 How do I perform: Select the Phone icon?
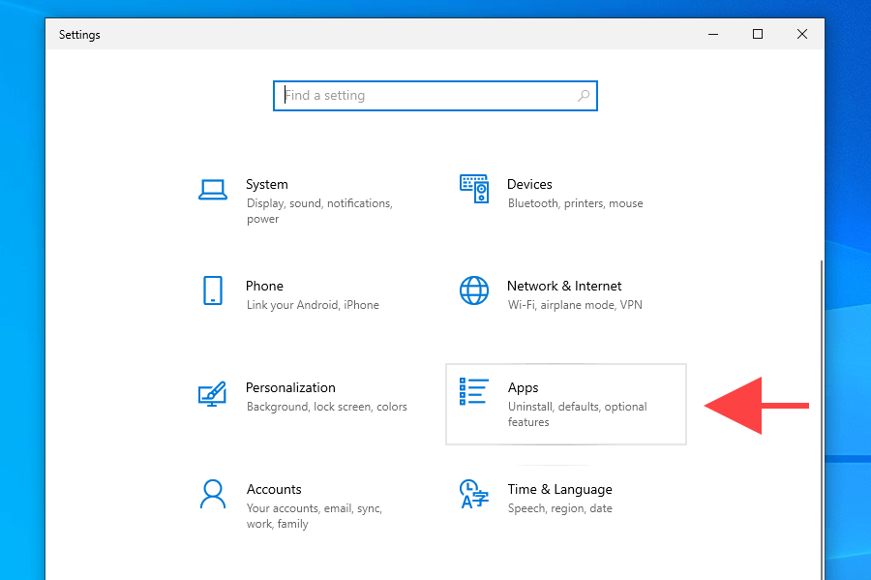(213, 290)
